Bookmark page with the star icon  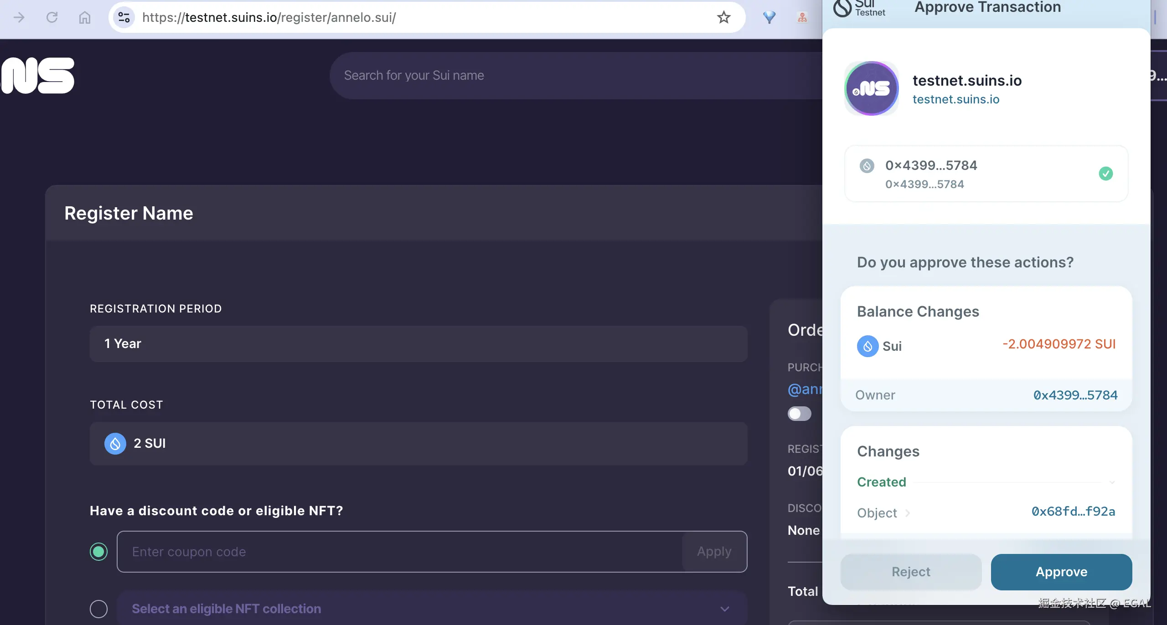coord(723,17)
